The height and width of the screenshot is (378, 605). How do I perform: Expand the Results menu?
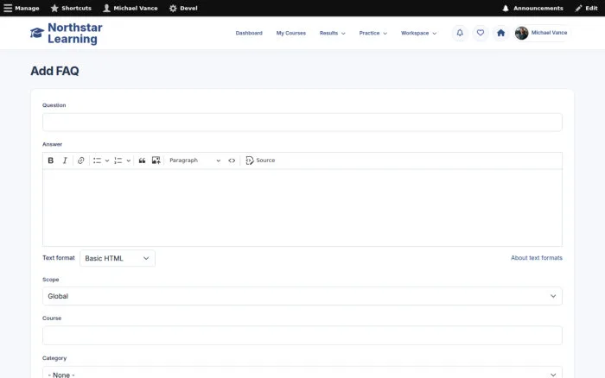(332, 33)
